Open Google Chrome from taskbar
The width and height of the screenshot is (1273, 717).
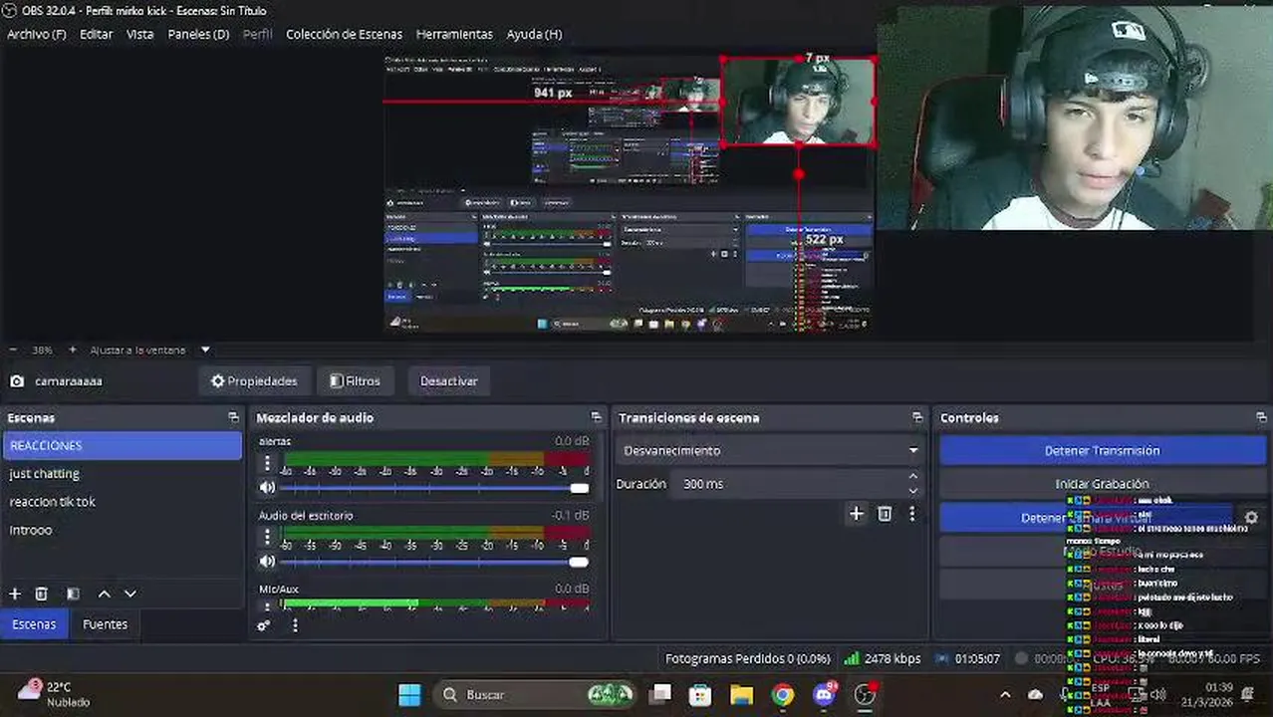pyautogui.click(x=783, y=695)
